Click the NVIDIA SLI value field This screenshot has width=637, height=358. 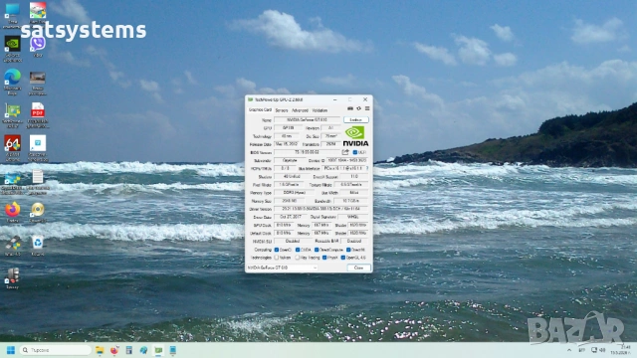(293, 241)
